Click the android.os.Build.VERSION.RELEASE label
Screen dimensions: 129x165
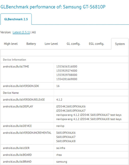(x=24, y=100)
